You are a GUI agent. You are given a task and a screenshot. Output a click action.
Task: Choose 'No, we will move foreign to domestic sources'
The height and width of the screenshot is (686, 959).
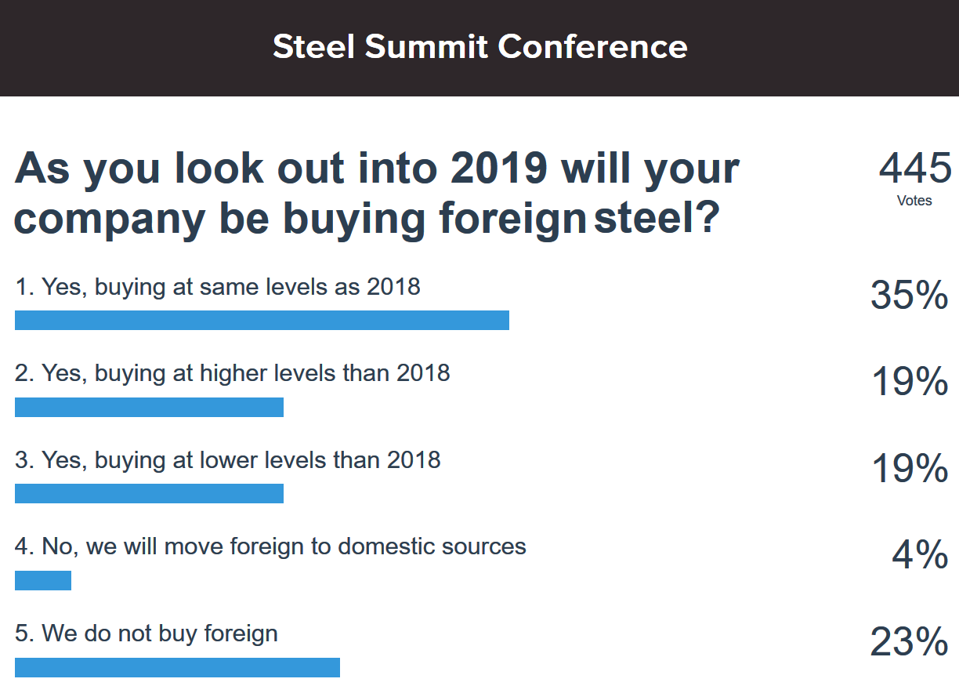coord(270,546)
